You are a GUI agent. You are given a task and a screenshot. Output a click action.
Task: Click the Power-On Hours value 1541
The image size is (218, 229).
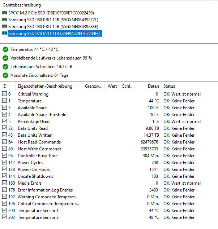154,169
